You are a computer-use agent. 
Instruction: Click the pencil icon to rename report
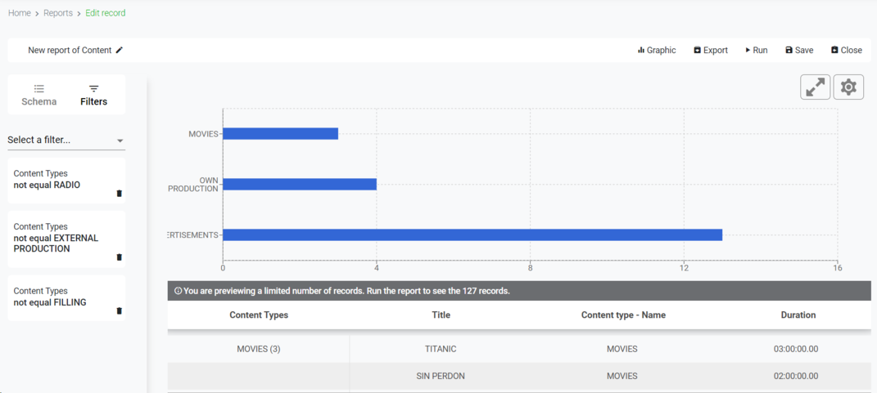[x=120, y=50]
